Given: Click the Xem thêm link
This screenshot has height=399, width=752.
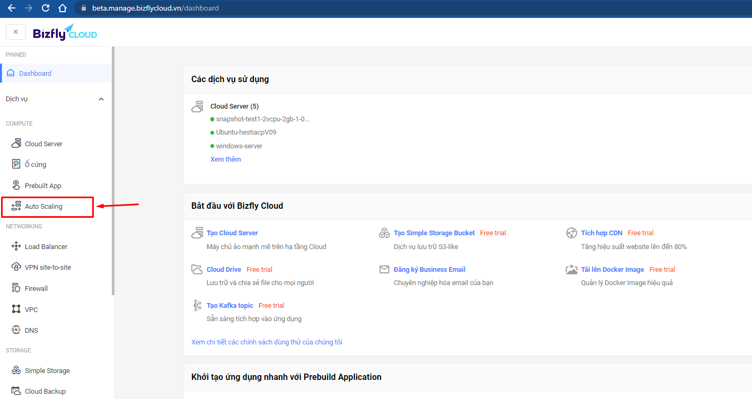Looking at the screenshot, I should pyautogui.click(x=226, y=159).
